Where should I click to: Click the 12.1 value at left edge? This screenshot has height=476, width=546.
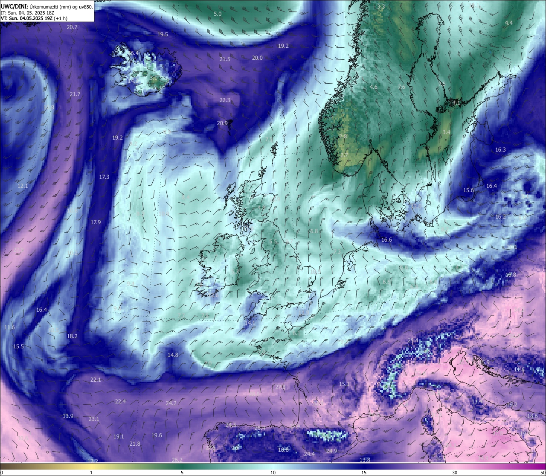point(23,186)
